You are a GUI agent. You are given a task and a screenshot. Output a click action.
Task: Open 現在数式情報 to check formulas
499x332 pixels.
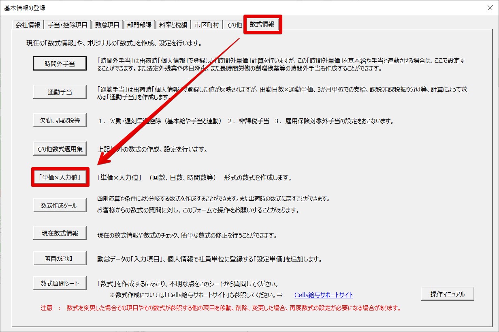point(60,233)
